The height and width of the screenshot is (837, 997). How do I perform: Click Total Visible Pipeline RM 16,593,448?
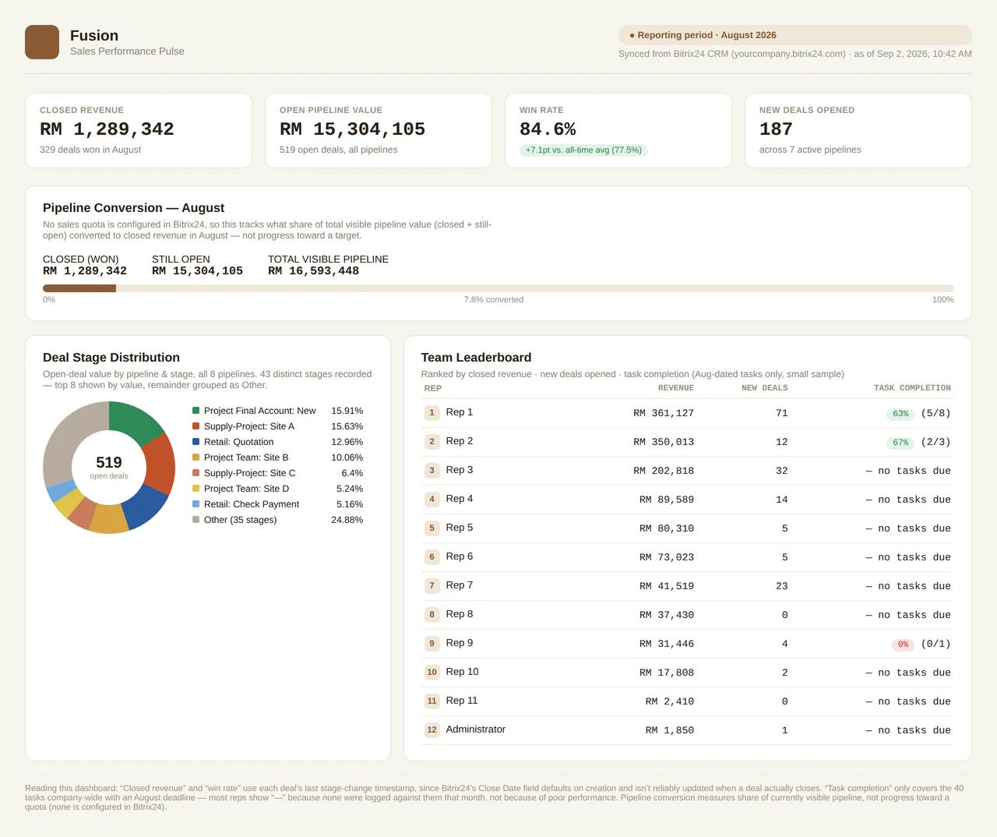[x=313, y=271]
